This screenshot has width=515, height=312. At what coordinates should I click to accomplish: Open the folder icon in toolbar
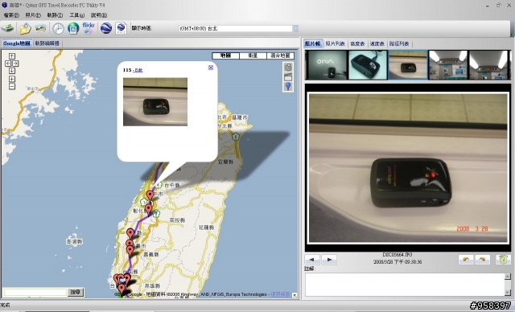point(25,28)
